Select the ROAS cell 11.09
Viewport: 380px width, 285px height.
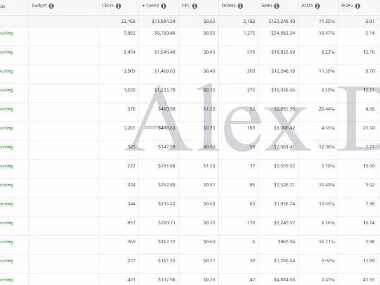(369, 261)
